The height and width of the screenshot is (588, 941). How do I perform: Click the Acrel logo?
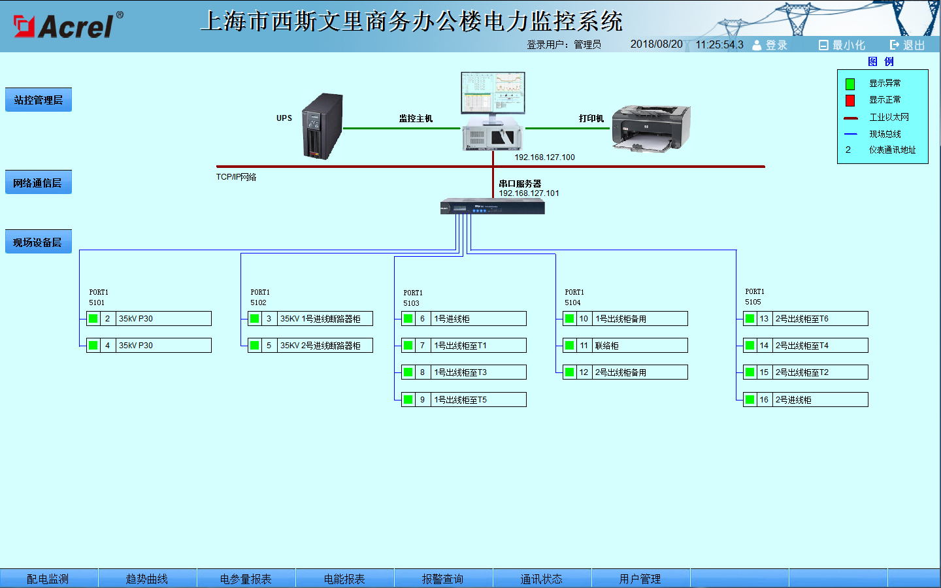coord(68,26)
